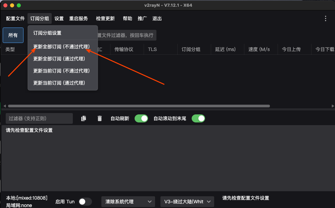Sort by the 类型 column header
The width and height of the screenshot is (335, 208).
pos(10,49)
